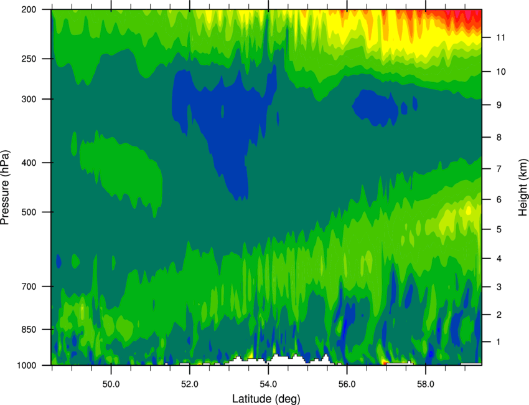Viewport: 529px width, 405px height.
Task: Click the 250 pressure tick label
Action: 29,59
